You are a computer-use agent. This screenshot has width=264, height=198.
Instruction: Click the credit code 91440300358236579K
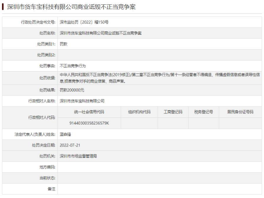pyautogui.click(x=89, y=123)
